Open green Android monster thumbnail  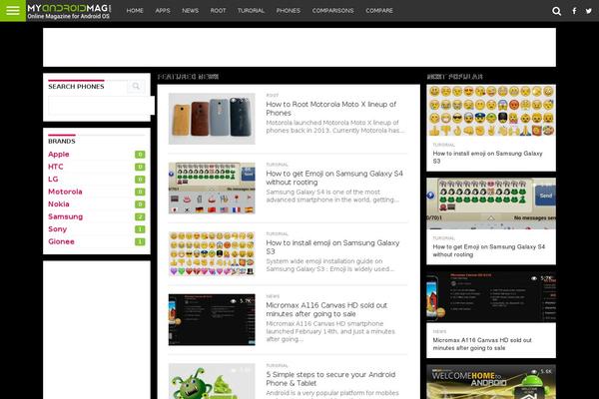pos(212,381)
